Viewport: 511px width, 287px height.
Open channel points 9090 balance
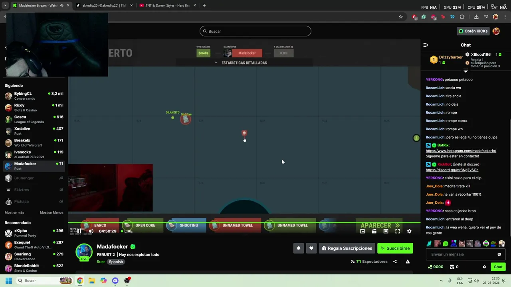(436, 267)
